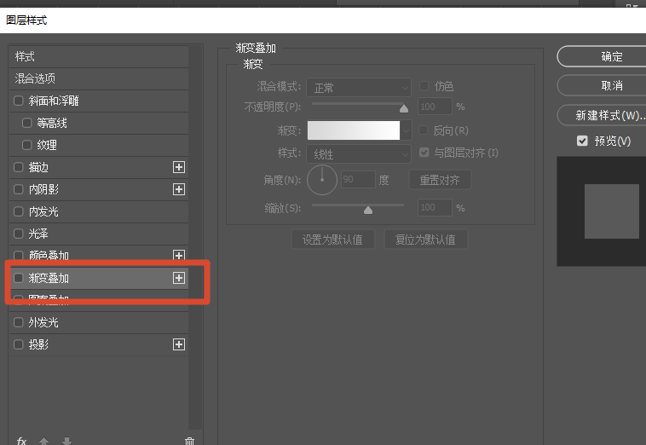Toggle 预览(V) checkbox
Screen dimensions: 646x445
[582, 141]
